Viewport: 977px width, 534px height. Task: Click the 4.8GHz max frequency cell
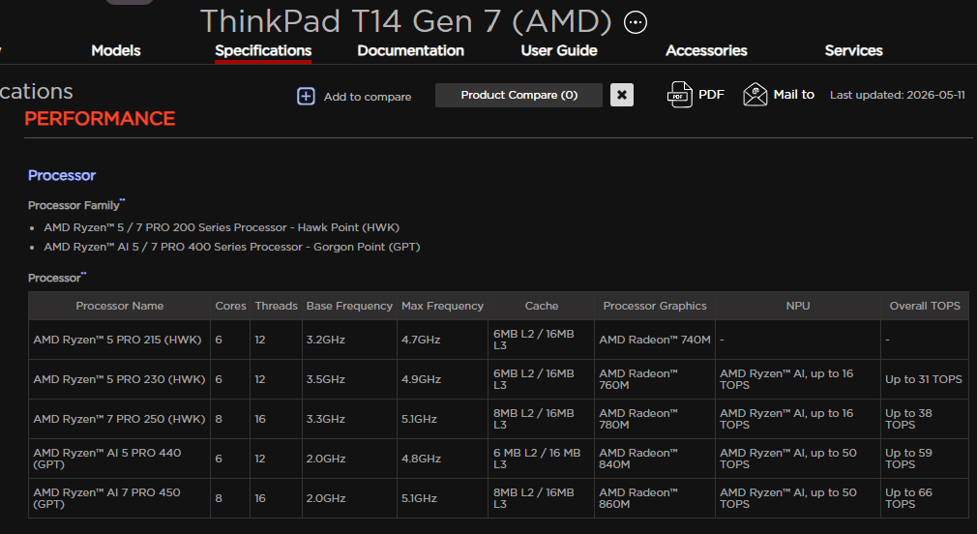click(442, 459)
